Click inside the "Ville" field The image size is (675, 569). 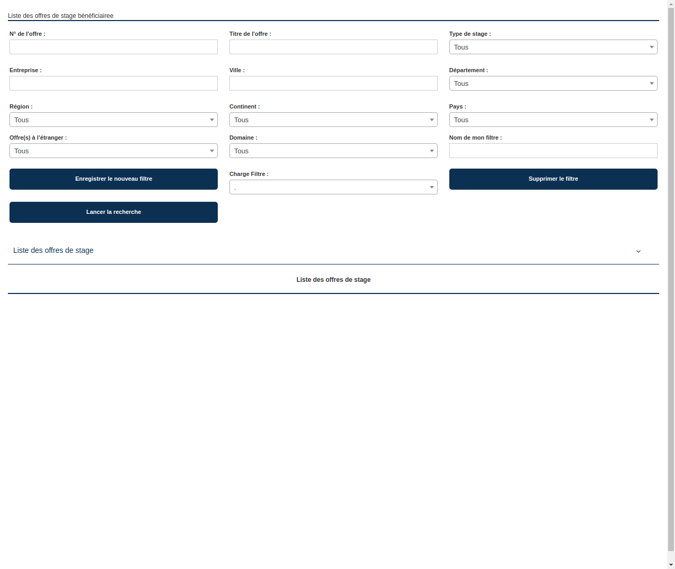(x=333, y=83)
